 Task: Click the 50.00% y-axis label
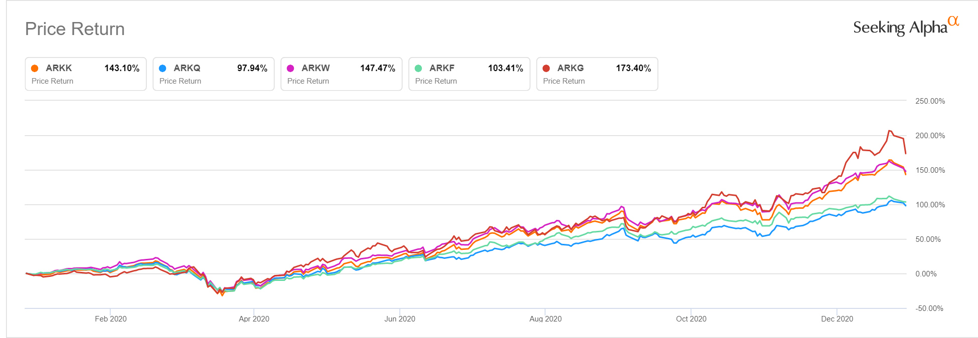(x=928, y=239)
